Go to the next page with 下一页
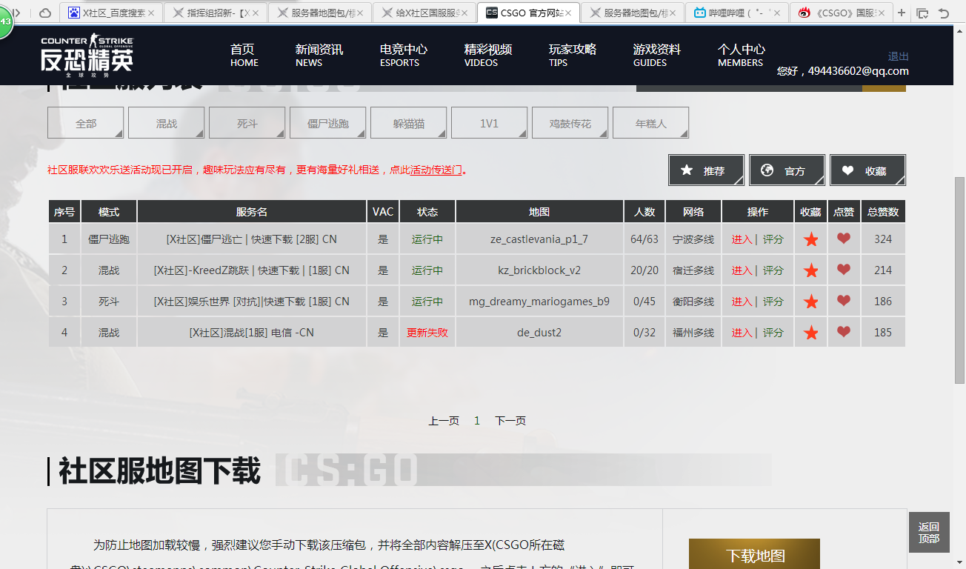Screen dimensions: 966x569 (x=510, y=419)
